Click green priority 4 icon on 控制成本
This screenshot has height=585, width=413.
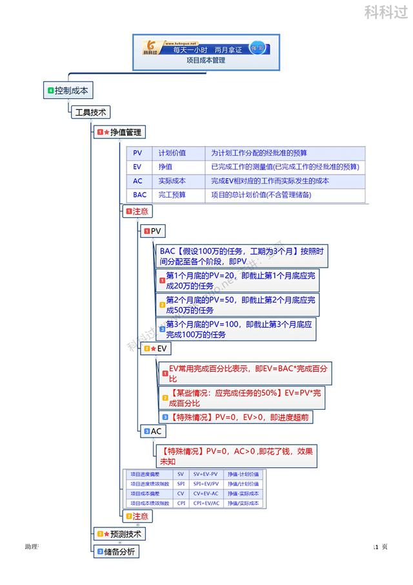point(50,90)
